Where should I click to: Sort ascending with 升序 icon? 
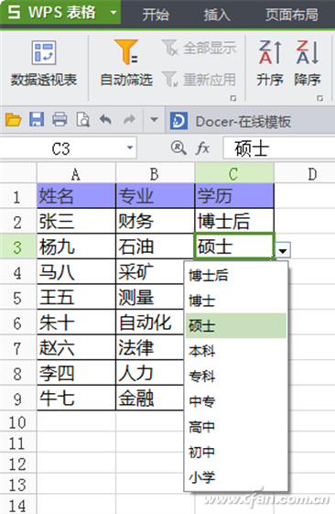click(x=270, y=63)
